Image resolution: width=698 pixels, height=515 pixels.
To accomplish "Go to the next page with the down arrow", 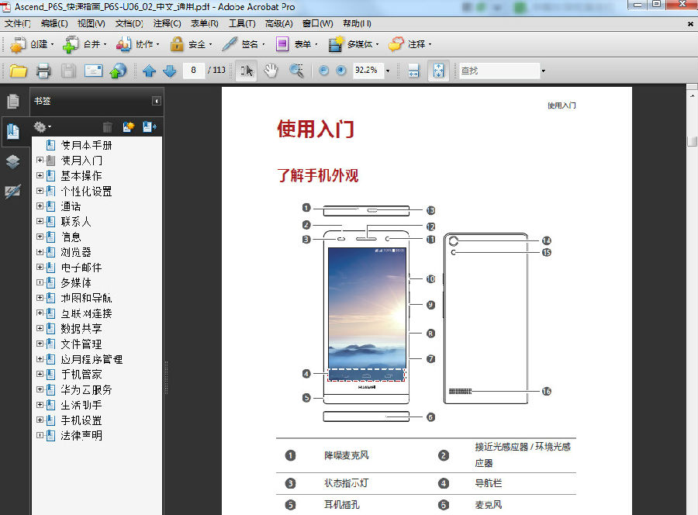I will (x=170, y=71).
